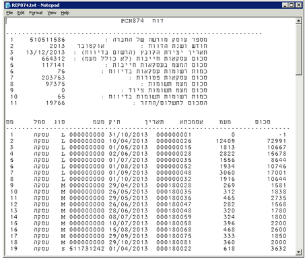Open the View menu
The width and height of the screenshot is (305, 259).
tap(52, 13)
